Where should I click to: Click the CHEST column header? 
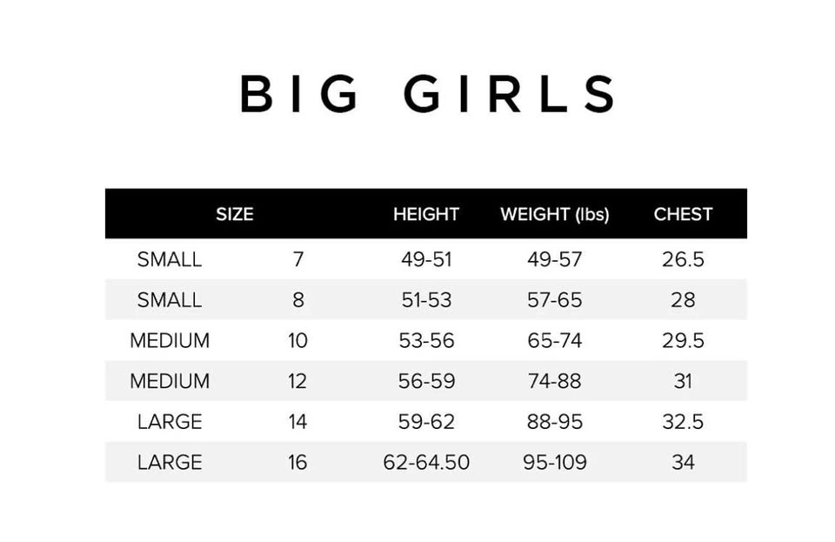pyautogui.click(x=683, y=214)
